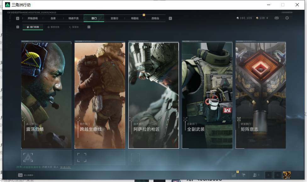This screenshot has width=307, height=182.
Task: Click the Delta Force logo in the title bar
Action: 8,5
